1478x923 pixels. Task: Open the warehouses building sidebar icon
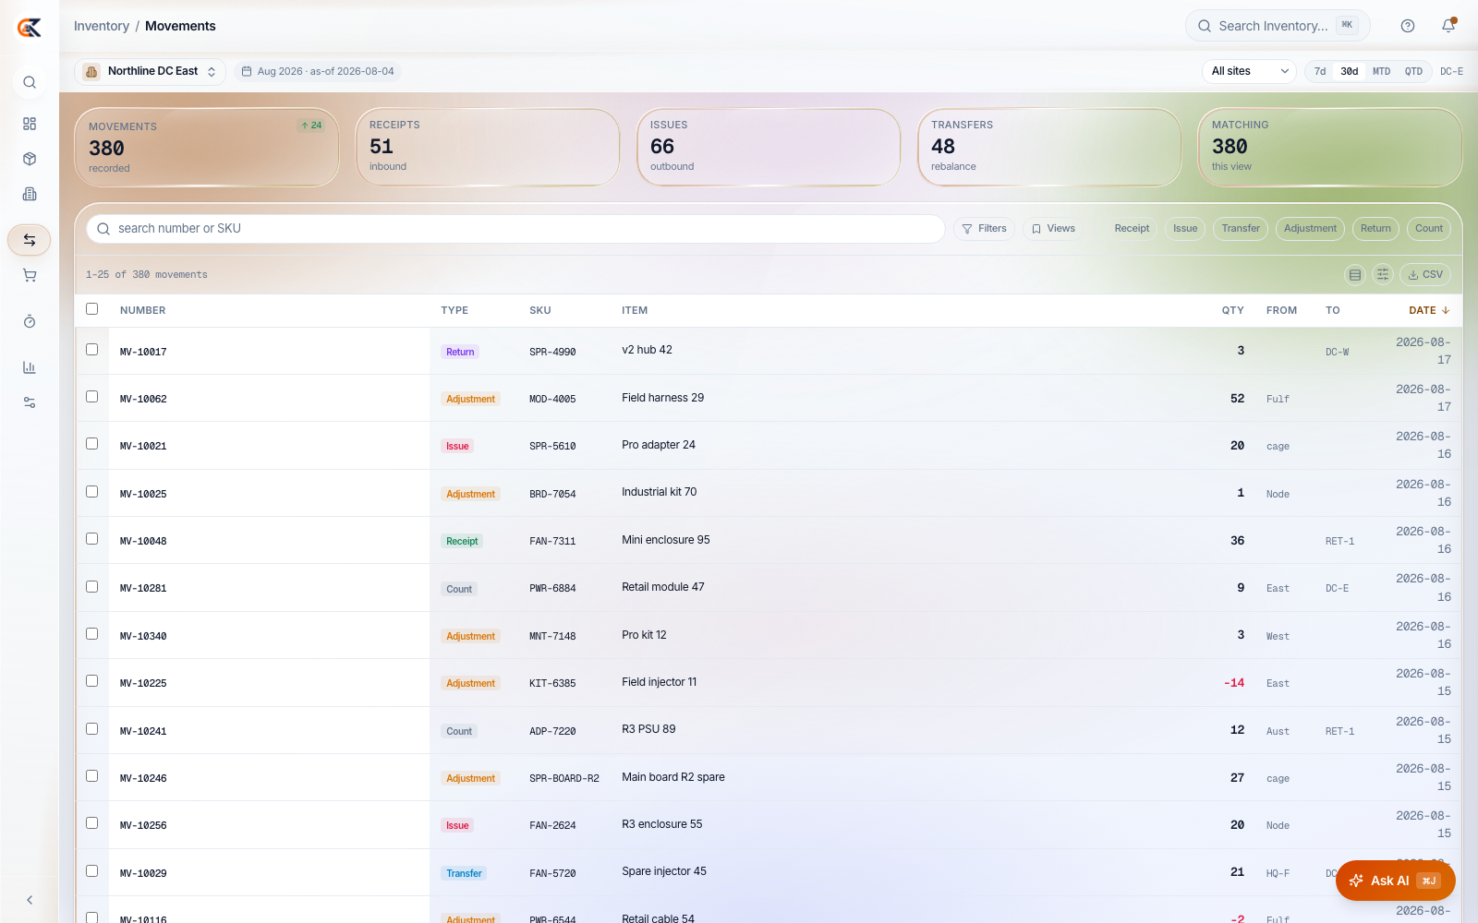click(30, 194)
